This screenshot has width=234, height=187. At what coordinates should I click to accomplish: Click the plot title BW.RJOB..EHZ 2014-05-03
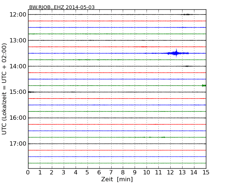pos(62,7)
